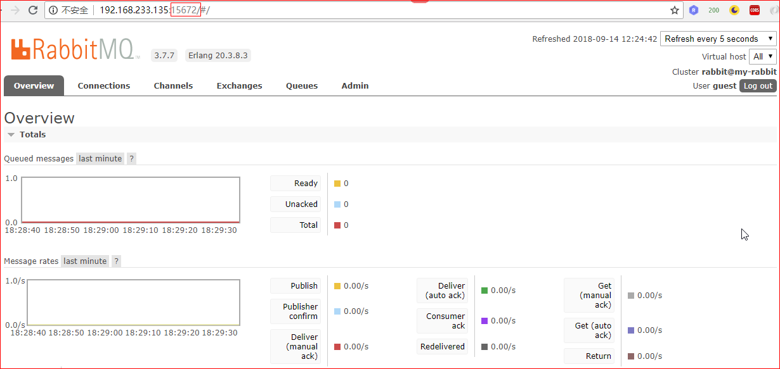
Task: Click the Total legend label
Action: [x=296, y=225]
